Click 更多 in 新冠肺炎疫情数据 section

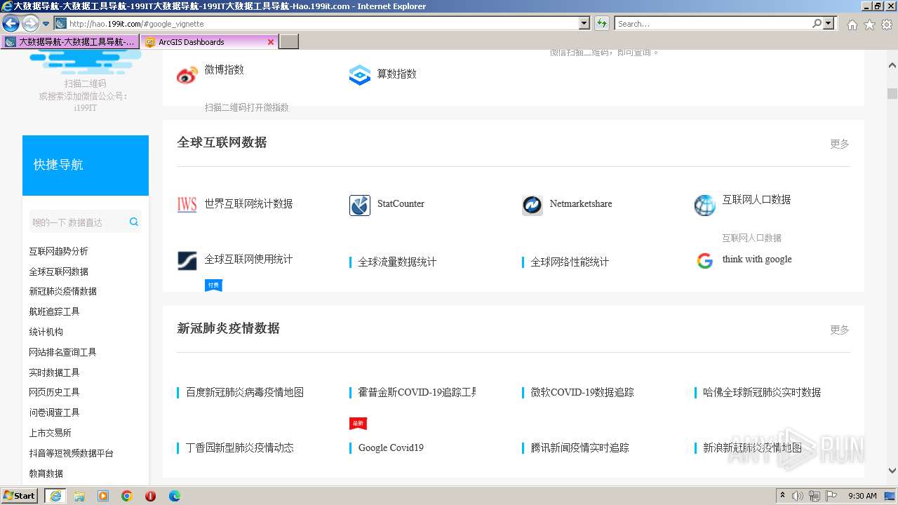(x=840, y=330)
